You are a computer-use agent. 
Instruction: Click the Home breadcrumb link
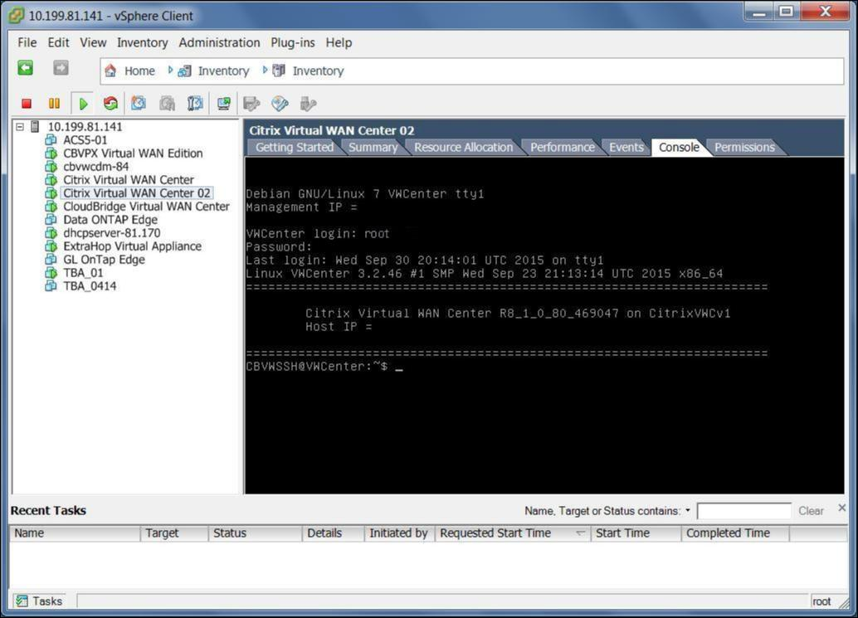coord(139,71)
